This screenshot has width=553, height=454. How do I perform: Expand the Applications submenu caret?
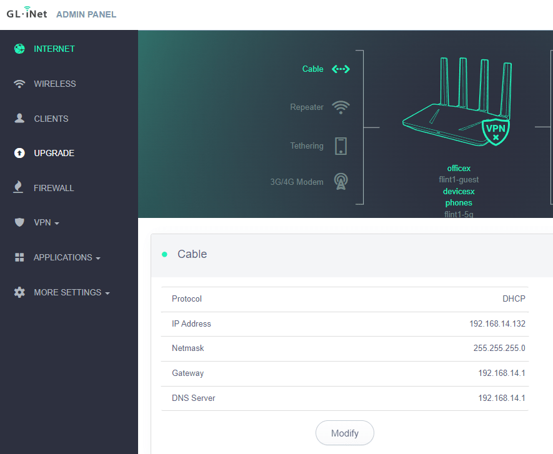tap(98, 259)
